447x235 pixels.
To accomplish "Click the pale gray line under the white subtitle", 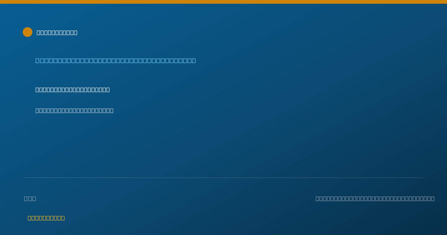I will click(x=74, y=110).
